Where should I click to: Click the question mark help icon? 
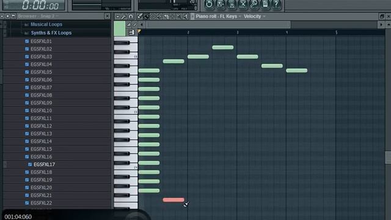pyautogui.click(x=276, y=4)
